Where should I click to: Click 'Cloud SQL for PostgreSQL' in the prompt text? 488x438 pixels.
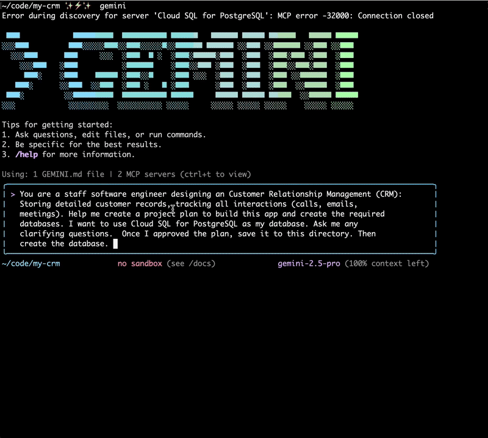[x=184, y=224]
